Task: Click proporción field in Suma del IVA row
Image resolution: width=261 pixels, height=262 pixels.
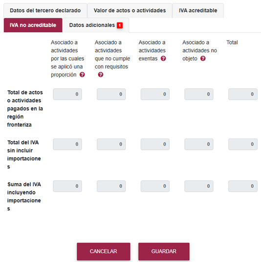Action: click(x=67, y=186)
